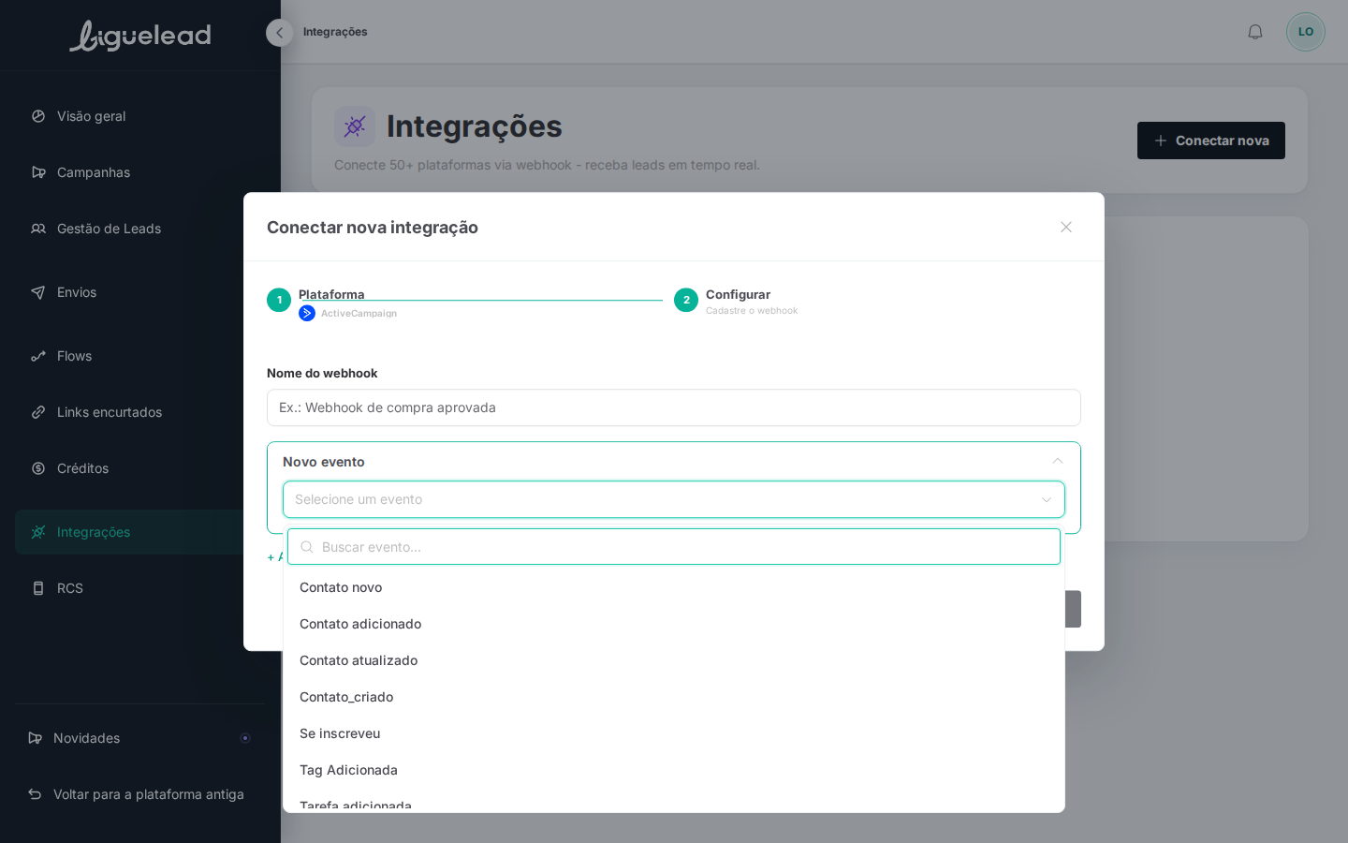
Task: Click the Nome do webhook input field
Action: pos(674,407)
